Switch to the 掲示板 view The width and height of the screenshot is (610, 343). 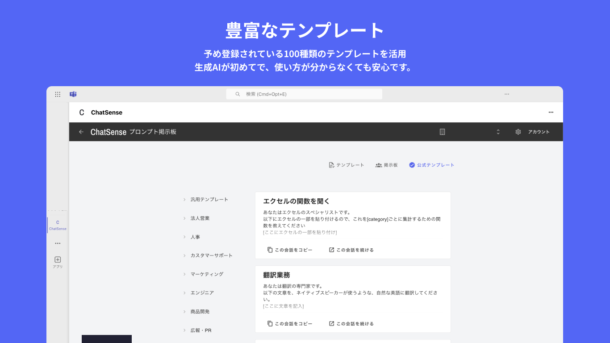387,165
